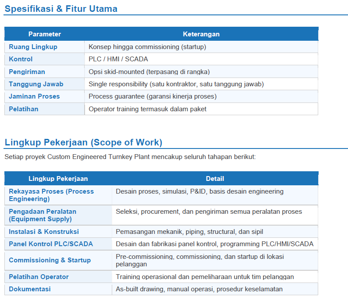Viewport: 348px width, 304px height.
Task: Select the 'Jaminan Proses' parameter cell
Action: (44, 96)
